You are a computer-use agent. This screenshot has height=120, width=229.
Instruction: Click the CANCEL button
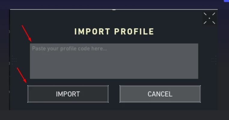[160, 94]
